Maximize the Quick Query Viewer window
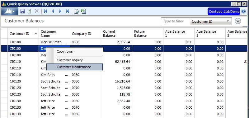Viewport: 249px width, 118px height. (238, 4)
